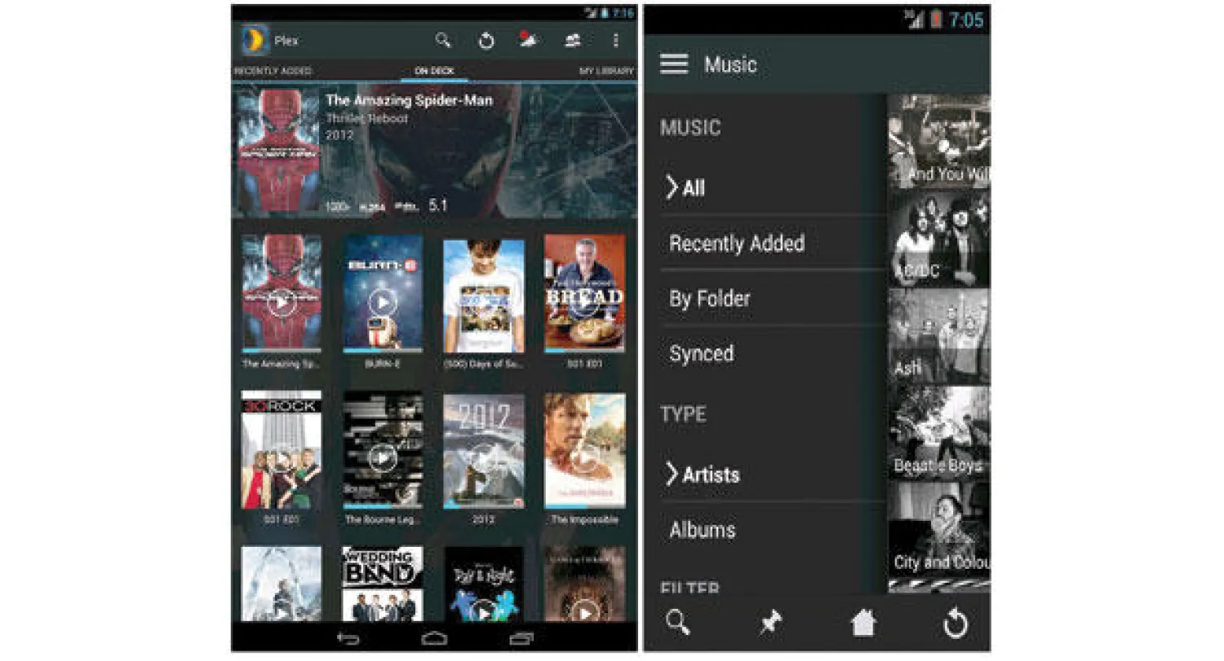
Task: Tap the search icon in Music bottom bar
Action: click(678, 624)
